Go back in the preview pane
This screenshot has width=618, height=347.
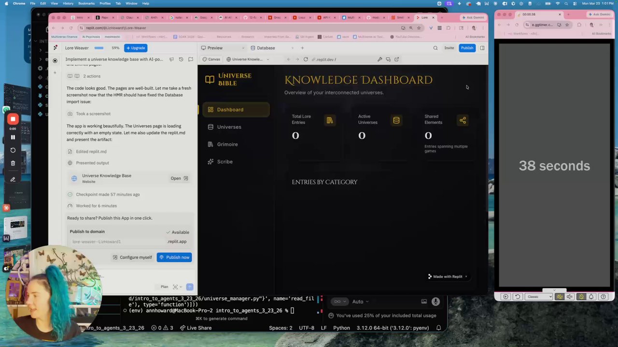pyautogui.click(x=289, y=59)
